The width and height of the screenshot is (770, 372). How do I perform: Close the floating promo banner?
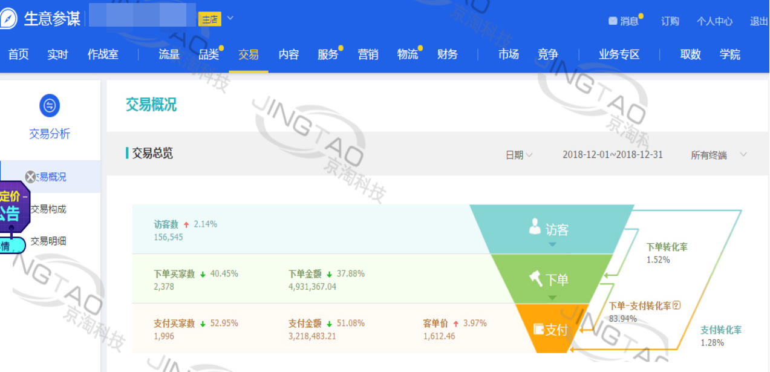pos(30,177)
